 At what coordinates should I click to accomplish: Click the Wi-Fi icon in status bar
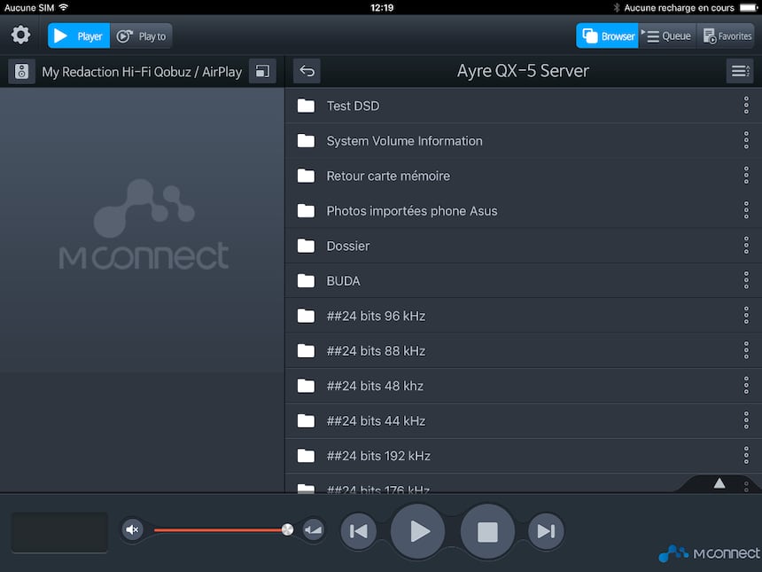63,7
